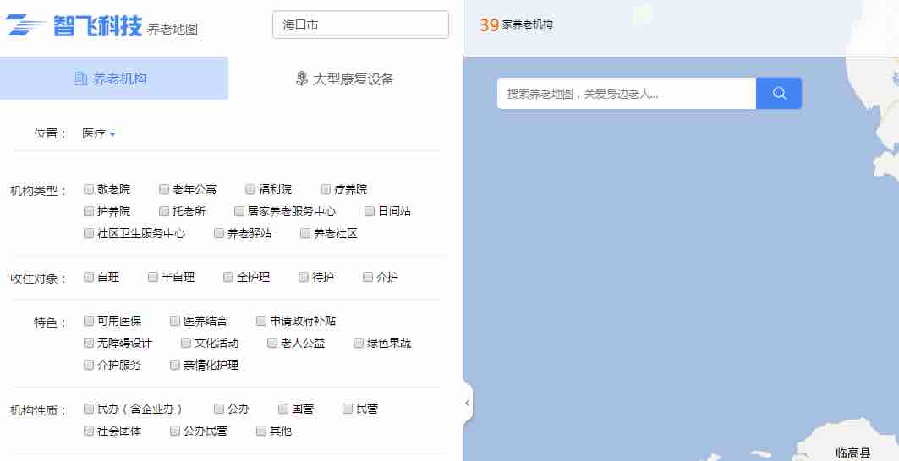Enable the 老年公寓 institution type

(x=164, y=189)
